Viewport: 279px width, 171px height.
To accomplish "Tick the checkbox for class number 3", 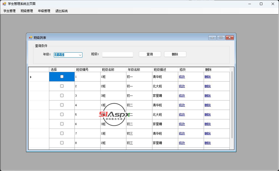I will pyautogui.click(x=62, y=96).
